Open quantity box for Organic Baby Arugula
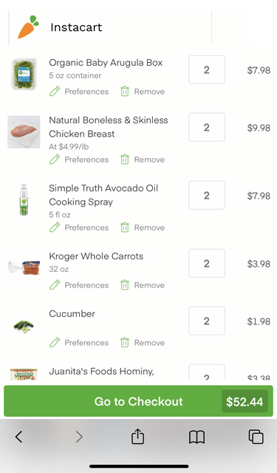Viewport: 277px width, 473px height. 207,69
